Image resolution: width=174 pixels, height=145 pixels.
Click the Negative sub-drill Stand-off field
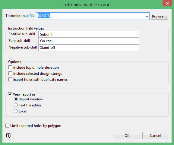89,48
